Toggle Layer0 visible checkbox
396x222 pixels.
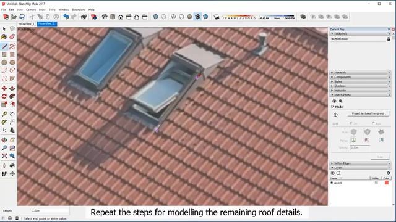(376, 183)
